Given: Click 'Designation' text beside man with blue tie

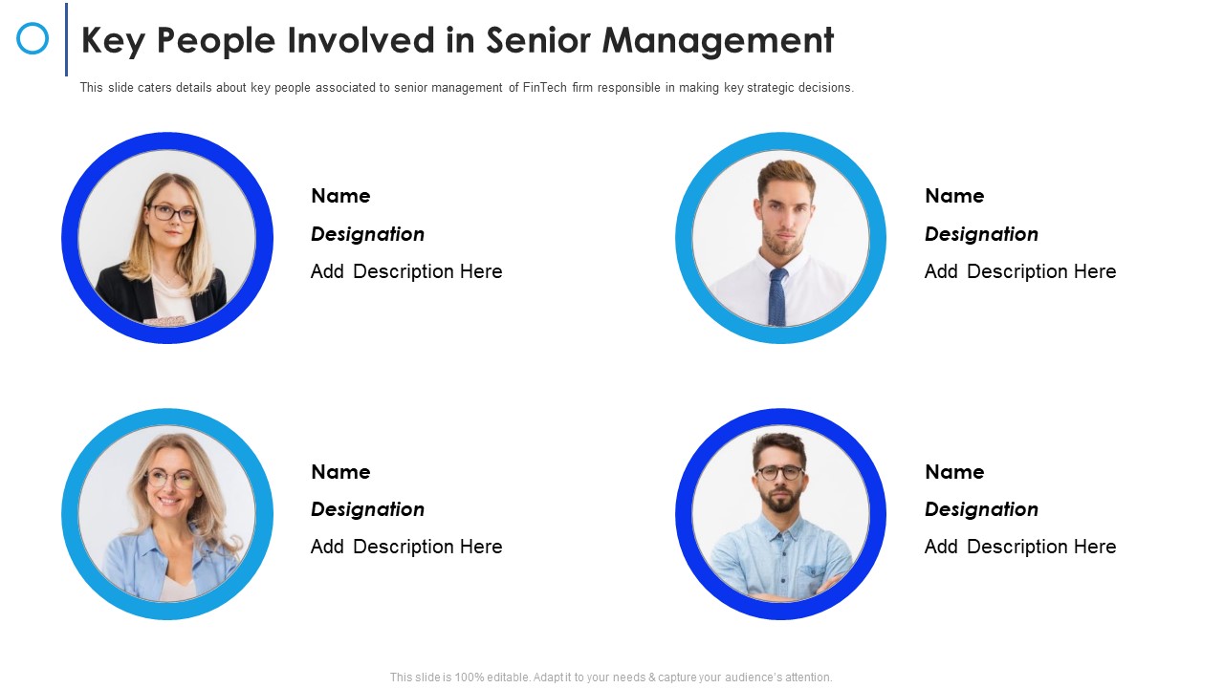Looking at the screenshot, I should [x=981, y=234].
